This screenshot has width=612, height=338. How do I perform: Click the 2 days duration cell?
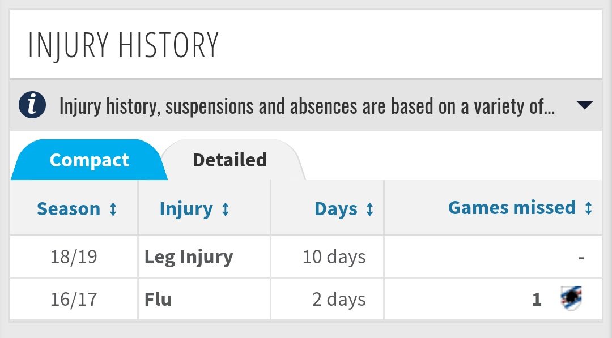click(x=339, y=299)
